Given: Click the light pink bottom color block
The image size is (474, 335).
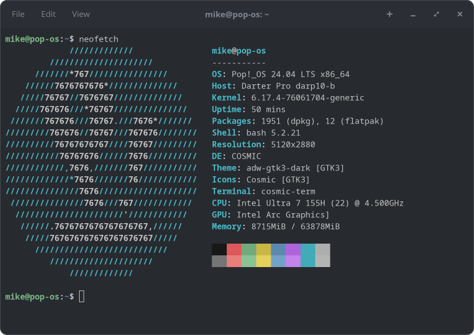Looking at the screenshot, I should pos(234,261).
